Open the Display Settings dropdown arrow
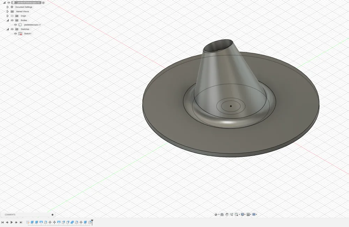 [245, 214]
